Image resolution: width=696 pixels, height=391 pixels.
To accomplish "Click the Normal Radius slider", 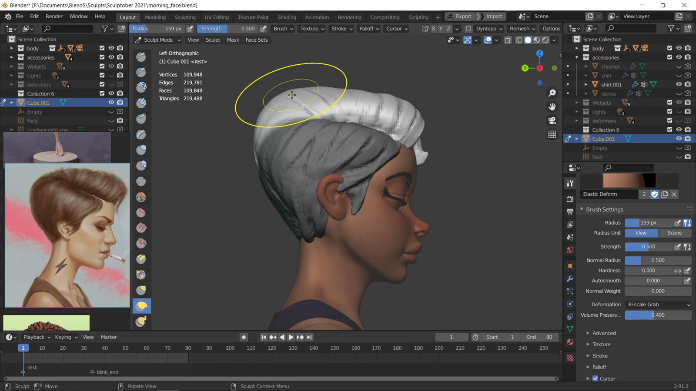I will [x=658, y=260].
